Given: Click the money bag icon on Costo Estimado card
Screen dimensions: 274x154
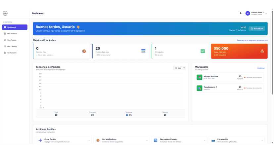Looking at the screenshot, I should 262,51.
